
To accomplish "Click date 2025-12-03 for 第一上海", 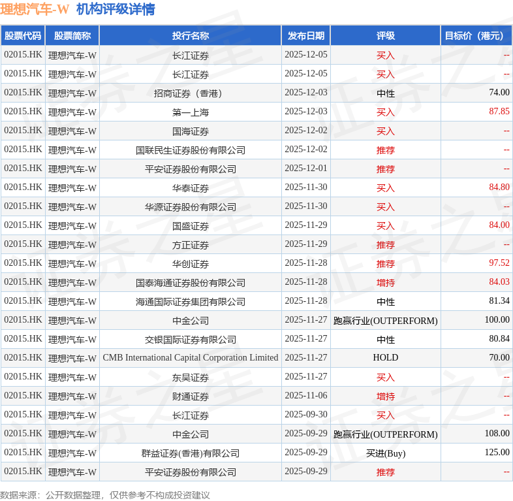I will [x=306, y=111].
